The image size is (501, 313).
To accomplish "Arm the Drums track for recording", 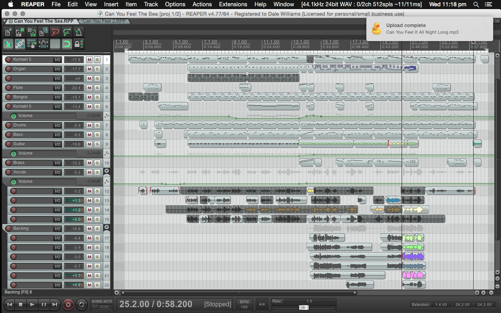I will 8,126.
